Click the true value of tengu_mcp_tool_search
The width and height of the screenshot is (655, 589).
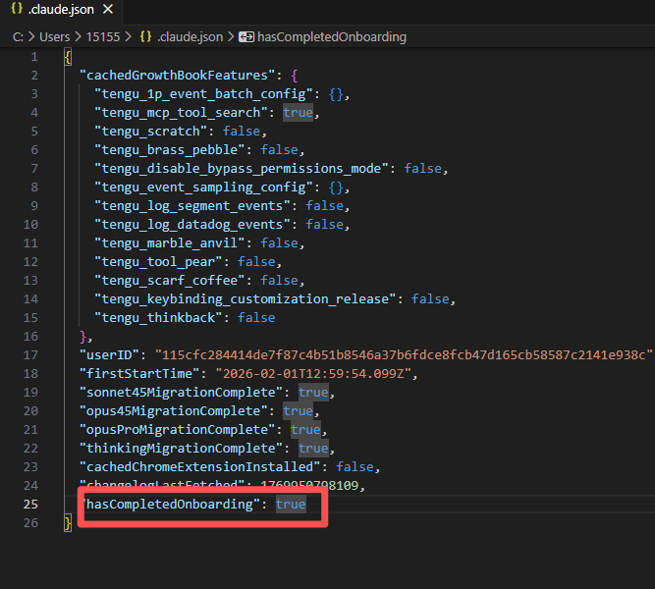tap(298, 113)
